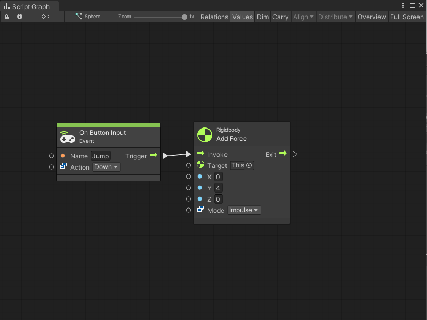
Task: Click the Sphere graph pointer icon
Action: coord(78,17)
